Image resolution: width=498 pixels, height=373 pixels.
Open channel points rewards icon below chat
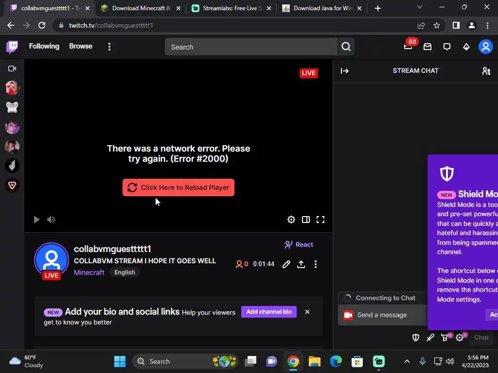445,338
